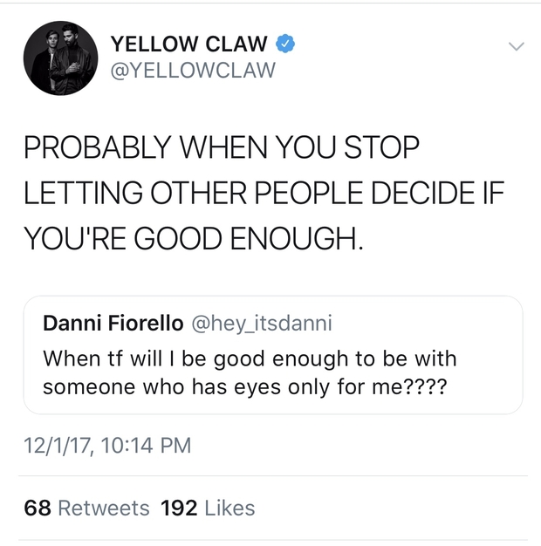Click the YELLOW CLAW display name

[189, 43]
